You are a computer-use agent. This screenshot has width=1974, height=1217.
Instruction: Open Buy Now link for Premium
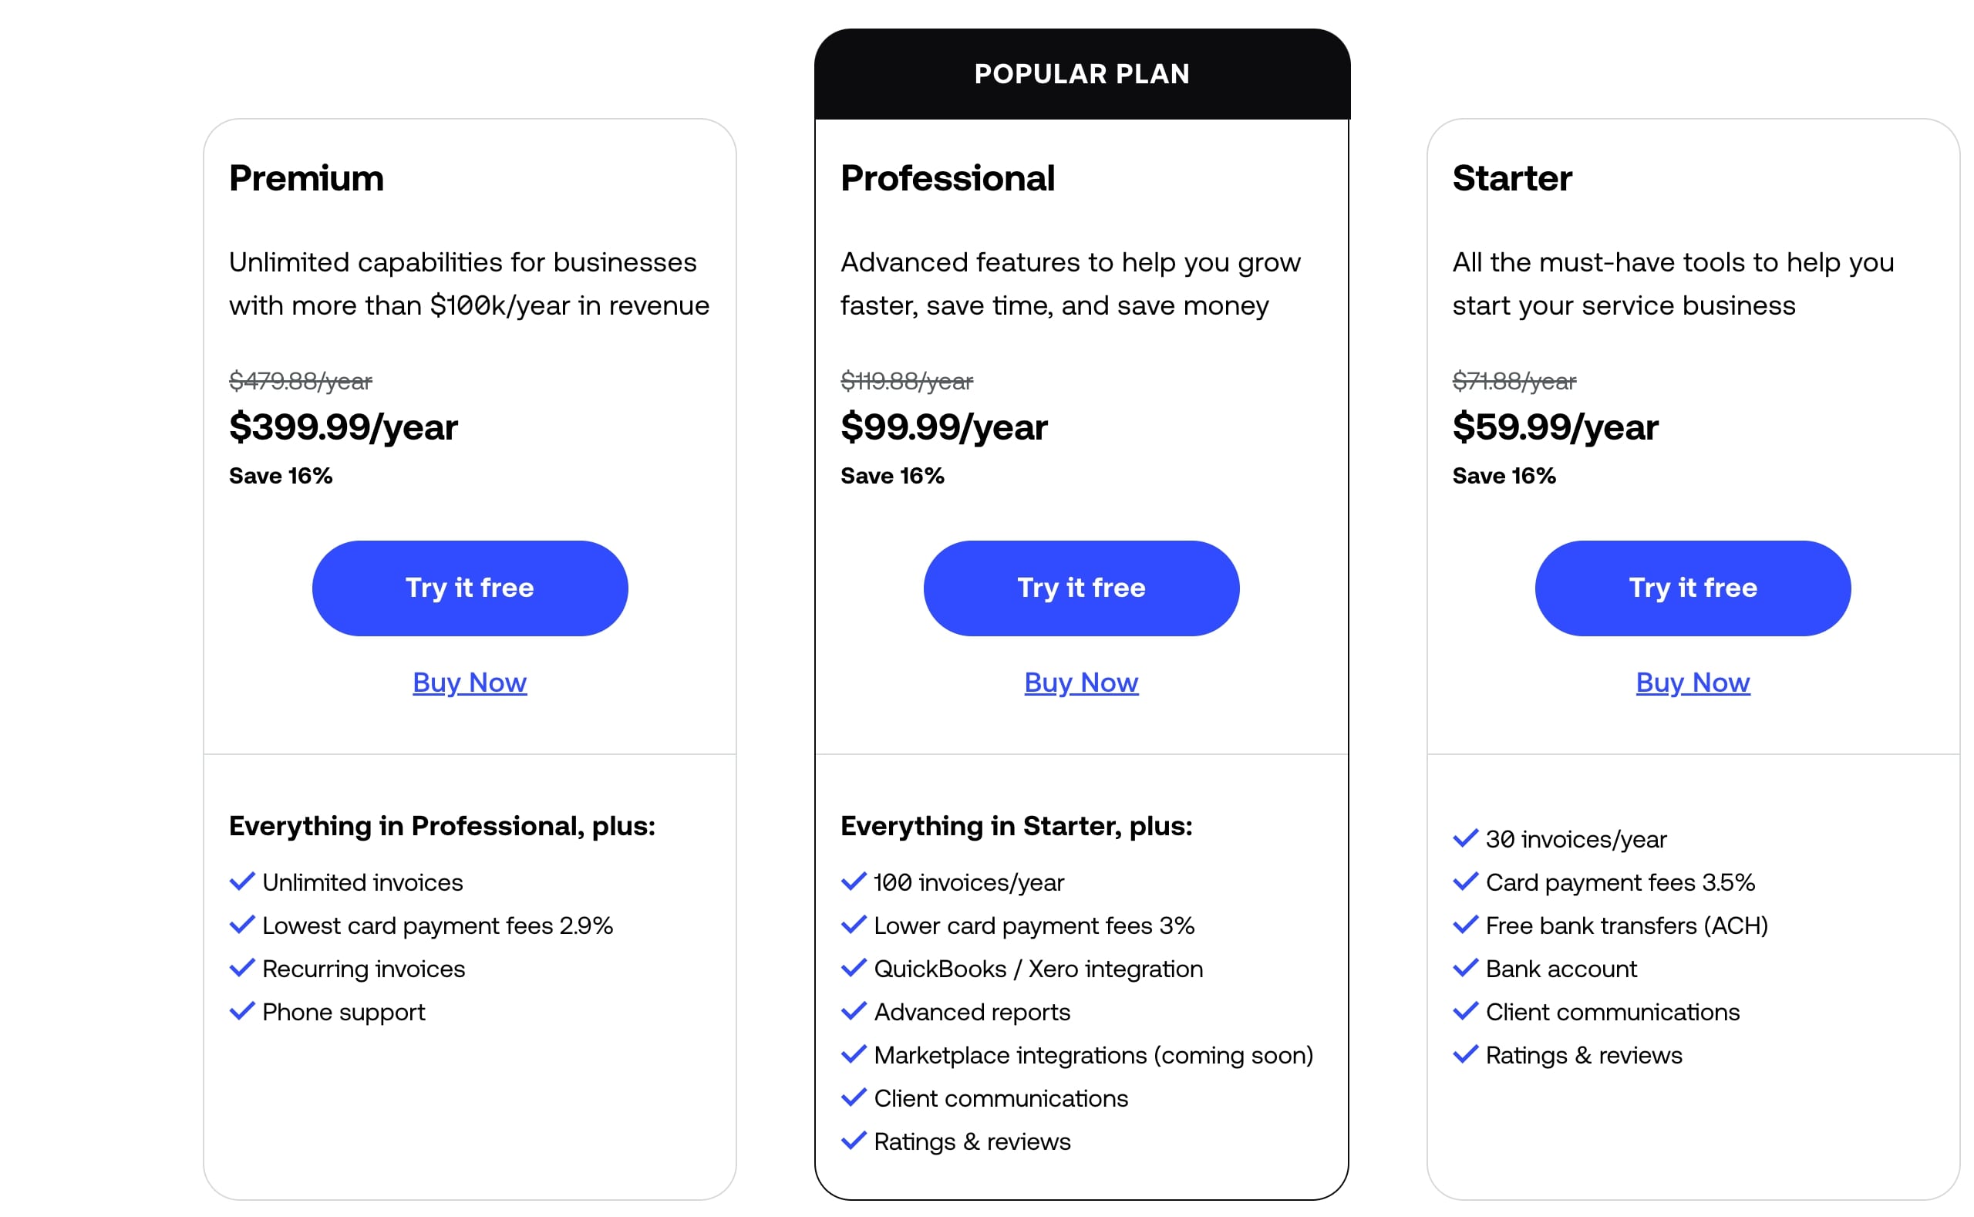click(470, 683)
